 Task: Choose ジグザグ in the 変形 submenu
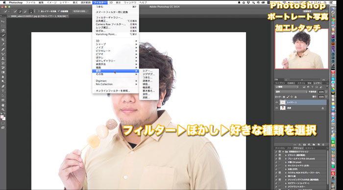(149, 74)
